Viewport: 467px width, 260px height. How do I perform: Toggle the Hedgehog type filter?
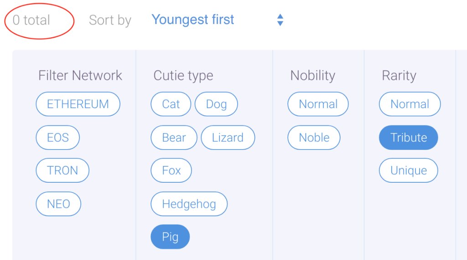[189, 204]
